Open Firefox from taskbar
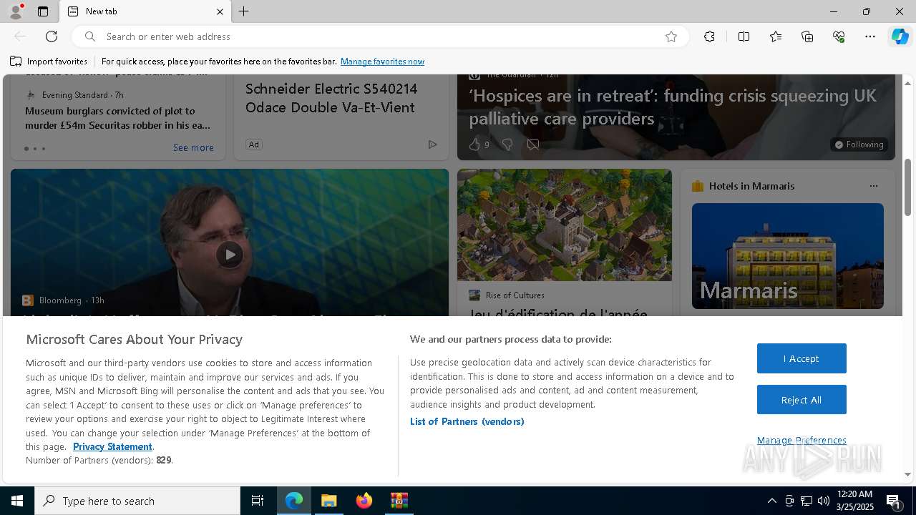 click(364, 501)
